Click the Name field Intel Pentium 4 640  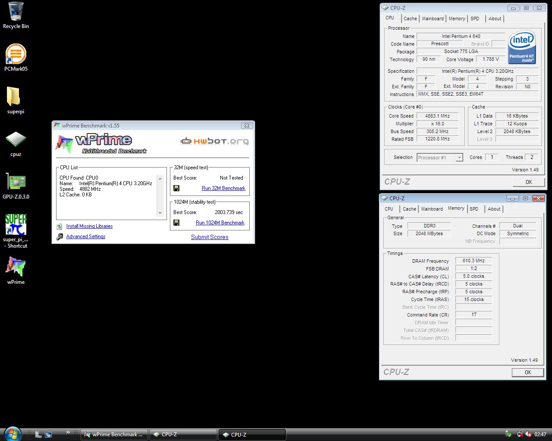[461, 36]
